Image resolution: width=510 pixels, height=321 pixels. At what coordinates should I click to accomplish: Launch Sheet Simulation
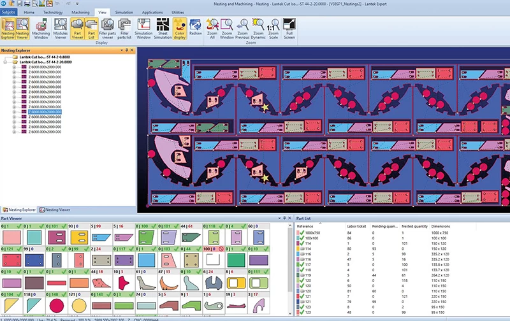(x=163, y=29)
